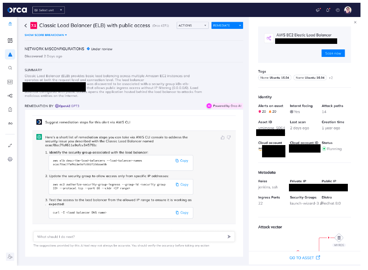Click the Redhat 8.0 distro value
The height and width of the screenshot is (270, 368).
coord(331,203)
